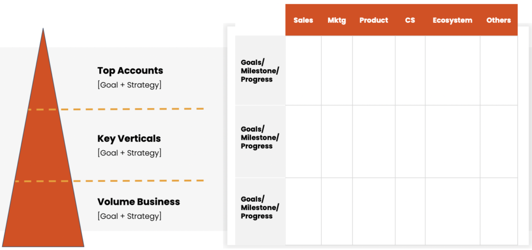
Task: Click the empty Sales cell in the first row
Action: (x=303, y=70)
